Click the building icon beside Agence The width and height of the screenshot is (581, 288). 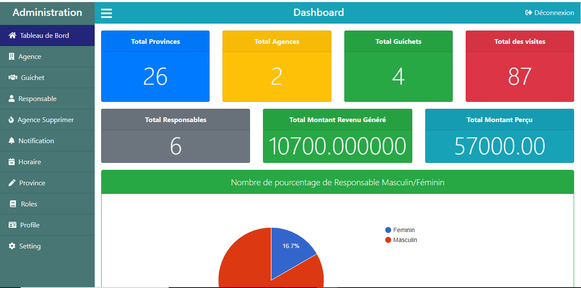pyautogui.click(x=12, y=56)
